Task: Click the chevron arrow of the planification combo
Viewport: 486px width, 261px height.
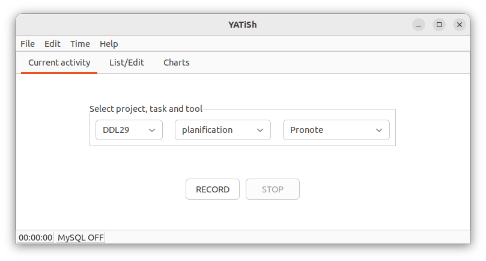Action: pyautogui.click(x=260, y=130)
